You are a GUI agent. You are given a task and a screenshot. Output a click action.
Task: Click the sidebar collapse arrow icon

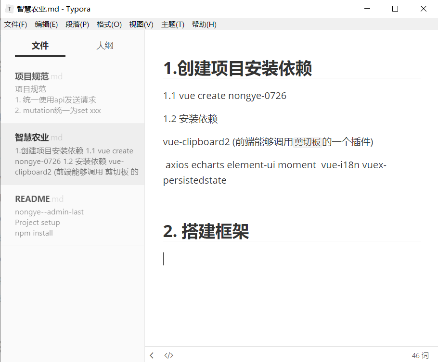click(x=152, y=356)
